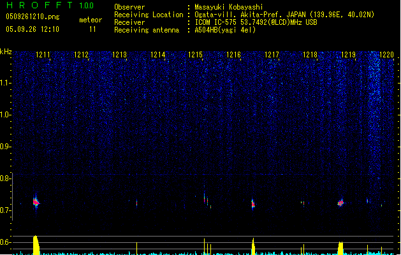
Task: Click the 1212 time marker
Action: pos(81,55)
